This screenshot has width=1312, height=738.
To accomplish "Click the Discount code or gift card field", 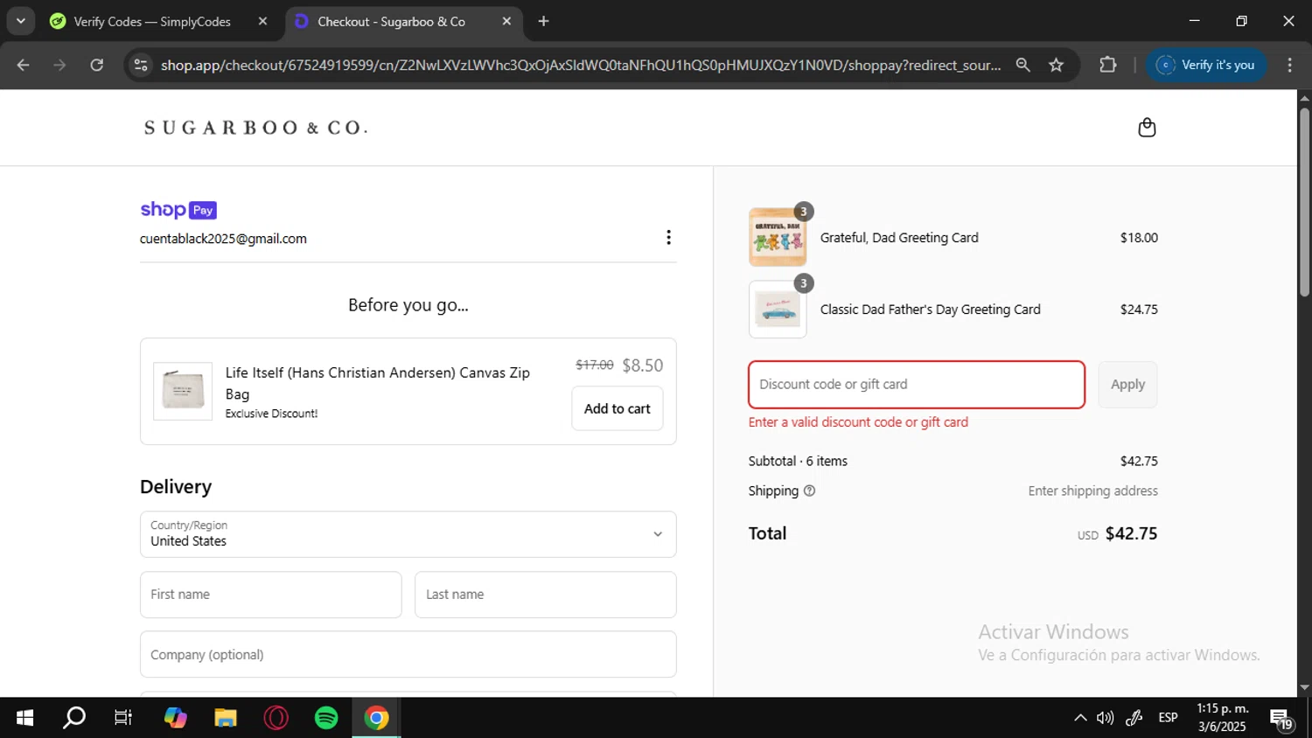I will coord(917,385).
